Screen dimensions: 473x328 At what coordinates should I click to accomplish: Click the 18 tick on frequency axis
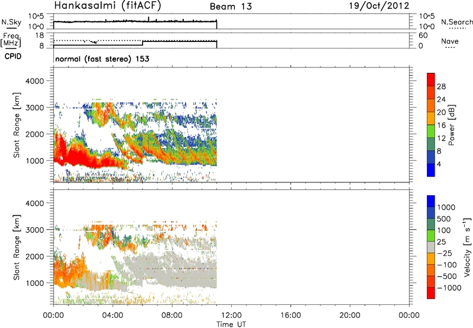click(39, 36)
